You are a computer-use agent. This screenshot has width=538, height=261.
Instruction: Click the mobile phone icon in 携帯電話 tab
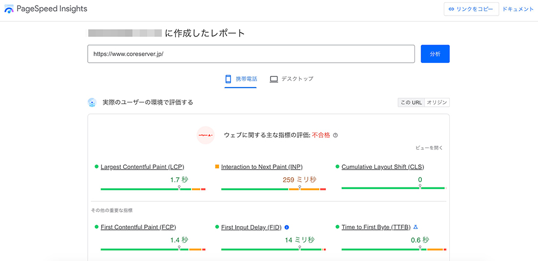(x=228, y=79)
